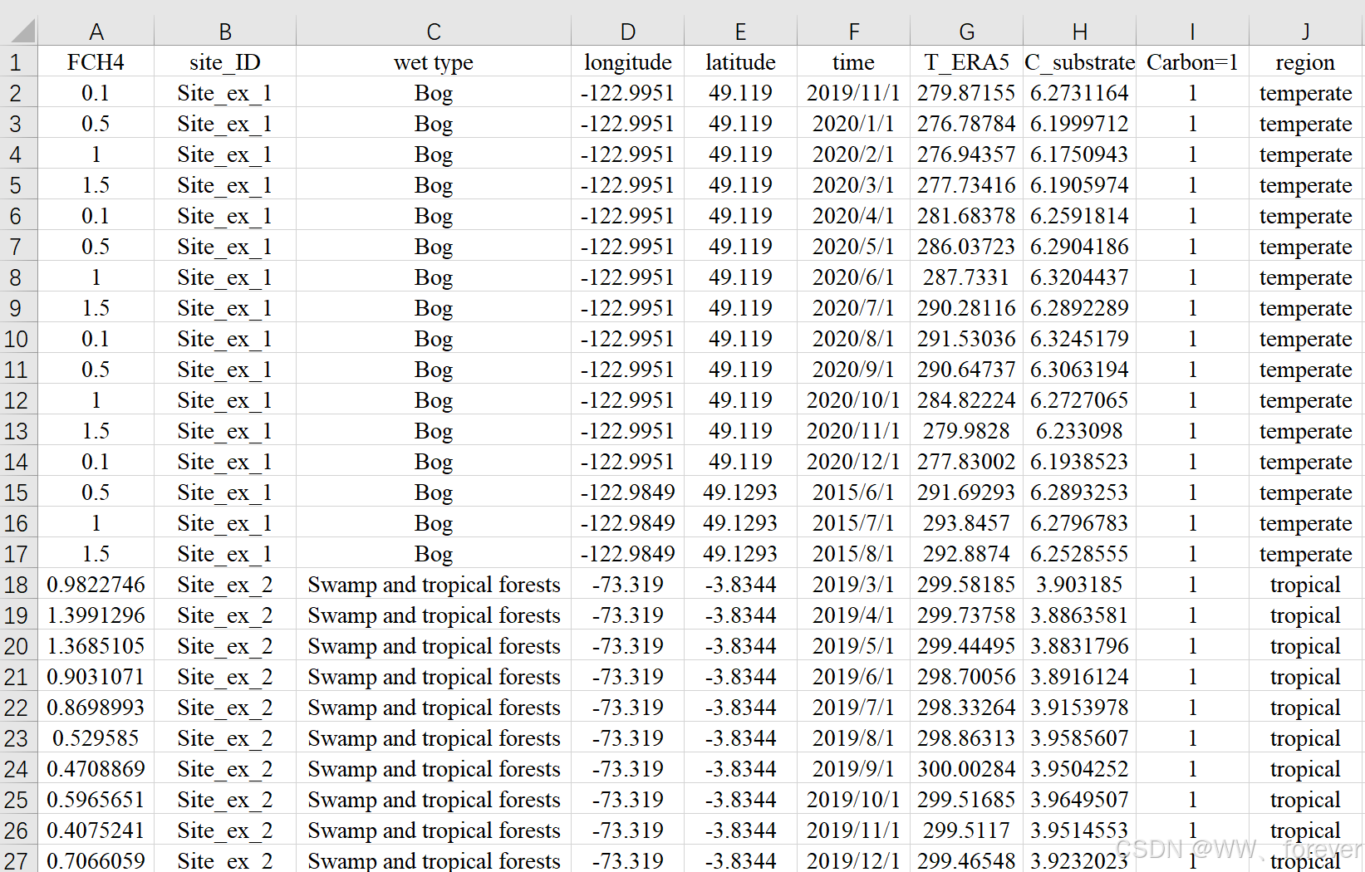Select the C_substrate value 6.2731164
This screenshot has height=872, width=1365.
click(1079, 92)
